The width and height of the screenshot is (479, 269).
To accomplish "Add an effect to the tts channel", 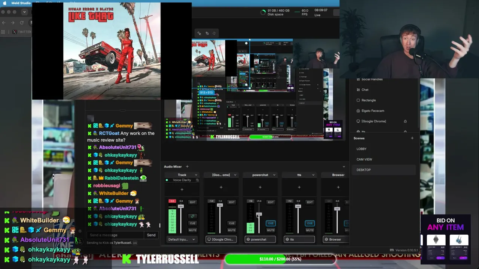I will 299,187.
